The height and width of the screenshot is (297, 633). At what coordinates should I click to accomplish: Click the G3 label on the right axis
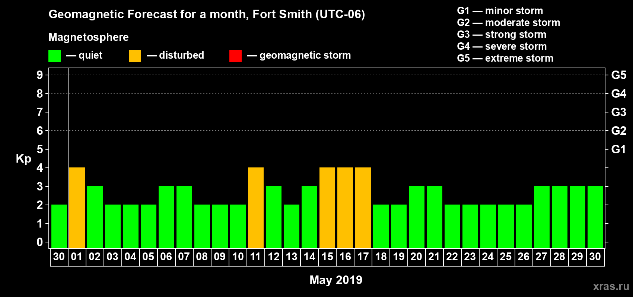pyautogui.click(x=618, y=112)
